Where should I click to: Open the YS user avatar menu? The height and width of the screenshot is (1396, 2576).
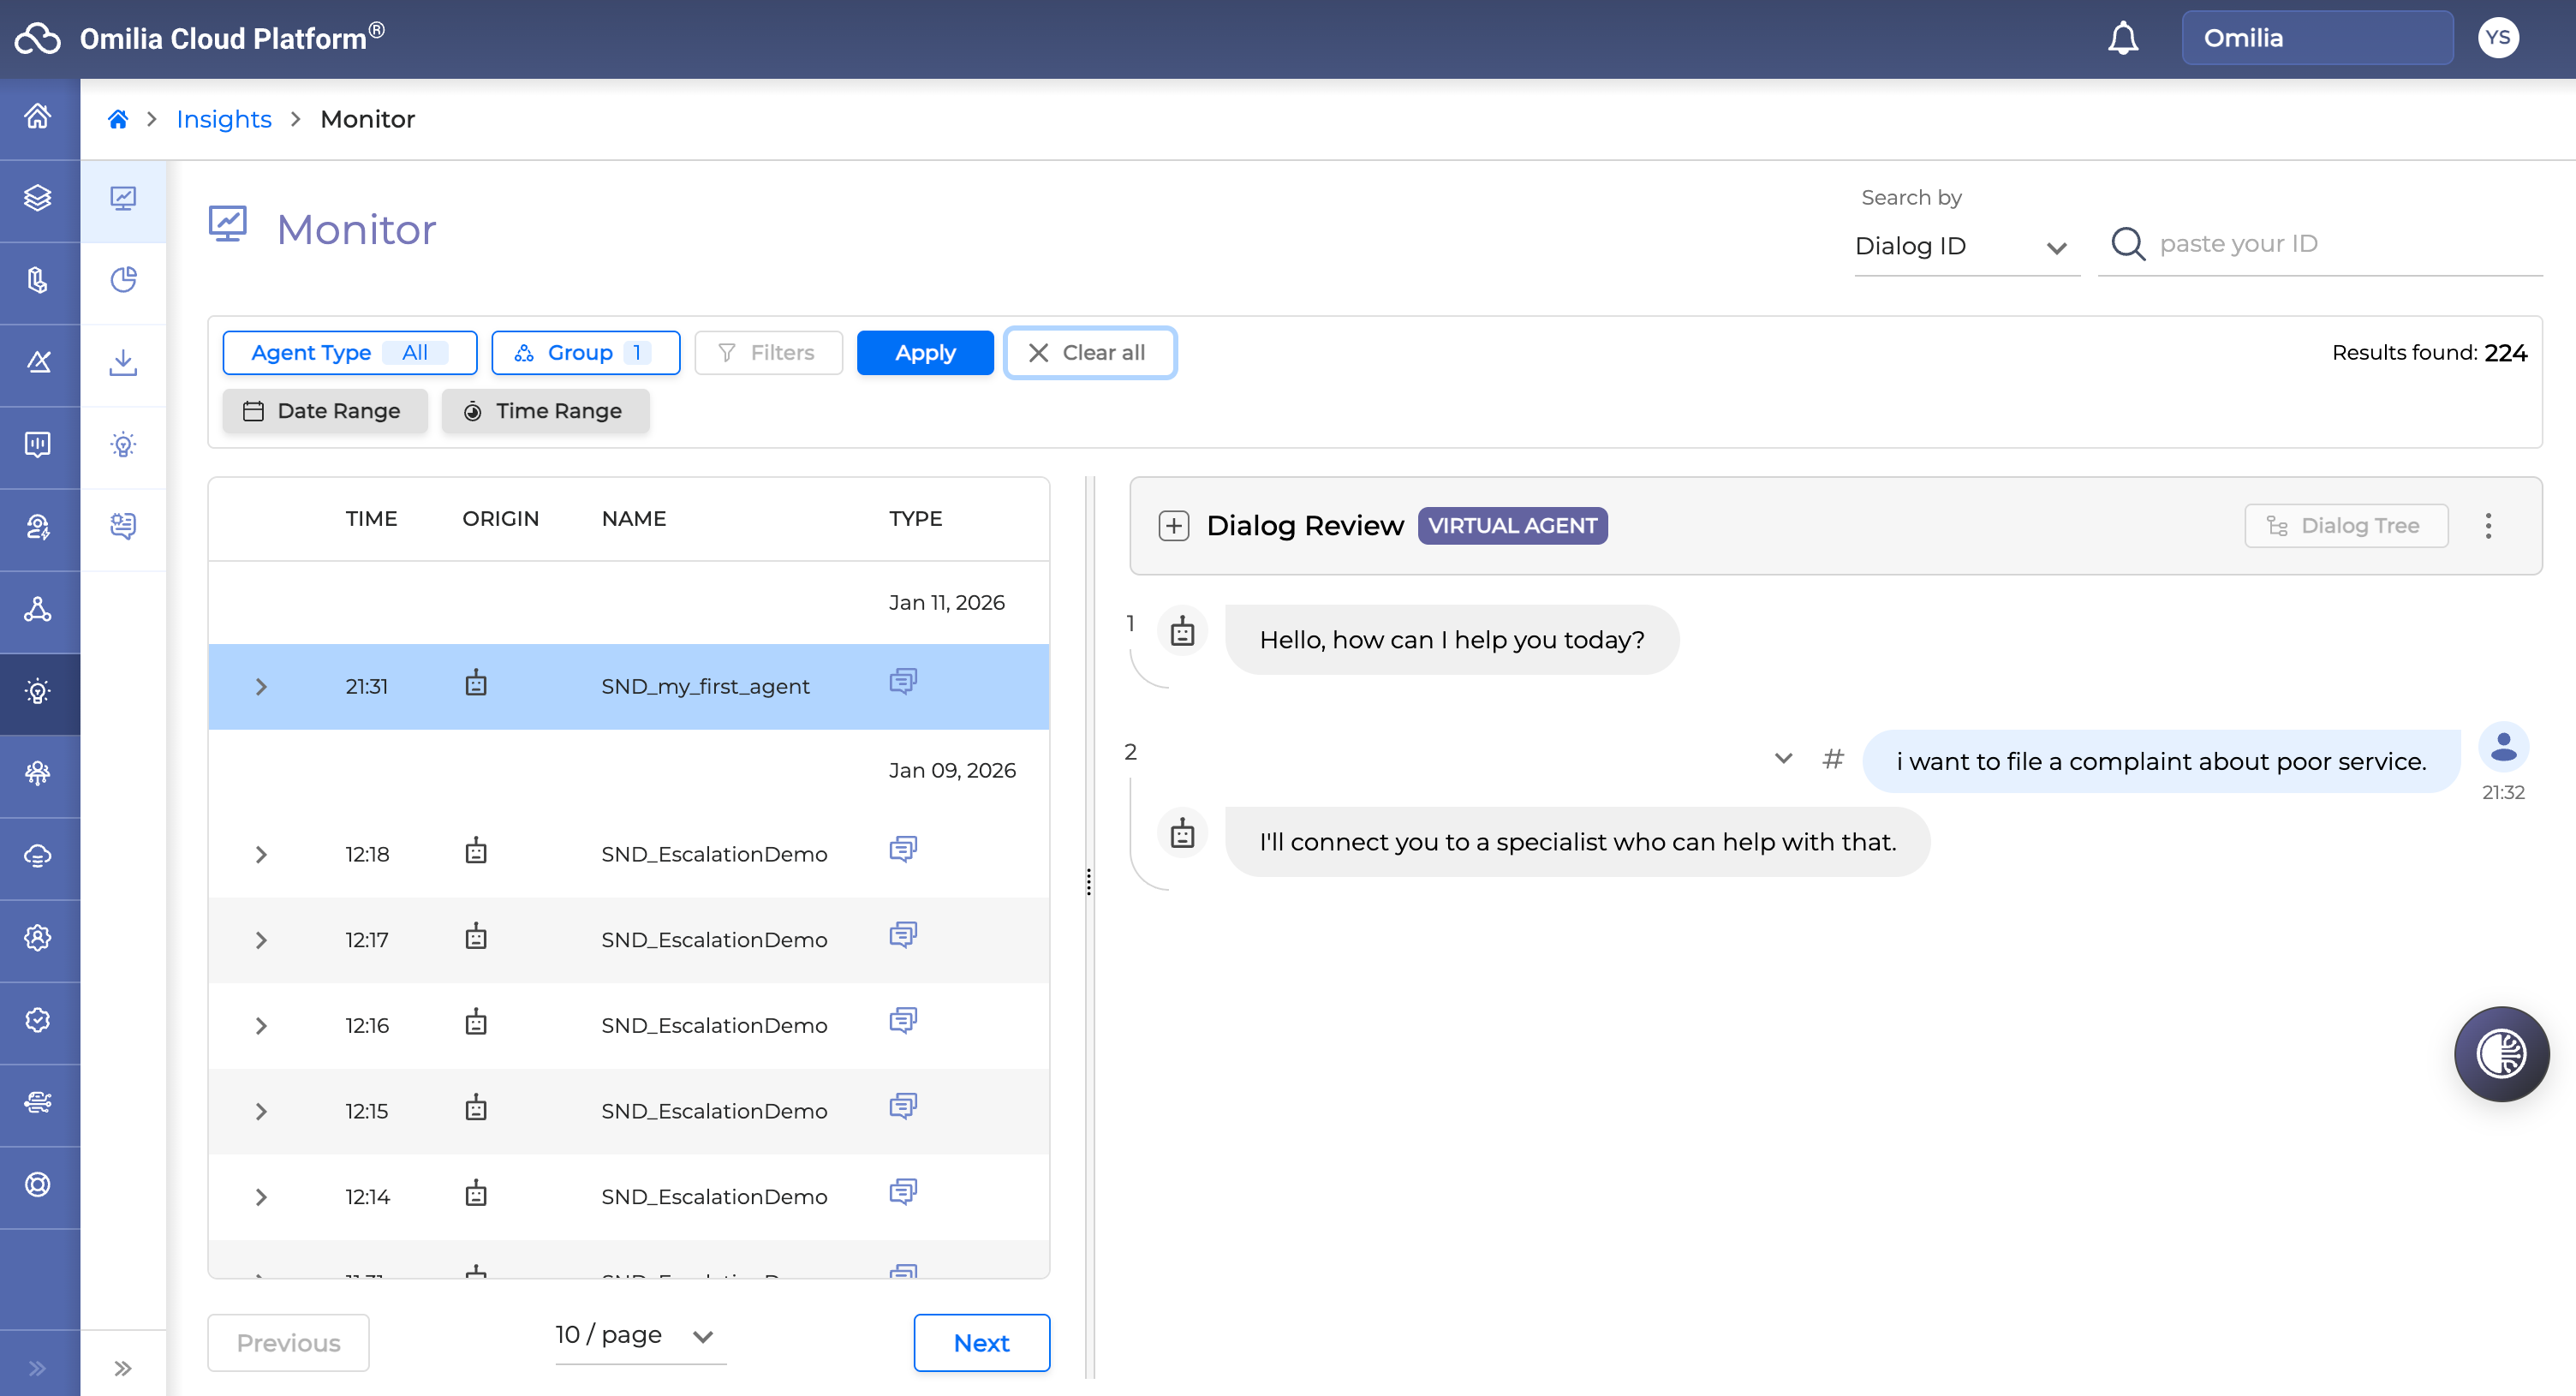[x=2497, y=38]
